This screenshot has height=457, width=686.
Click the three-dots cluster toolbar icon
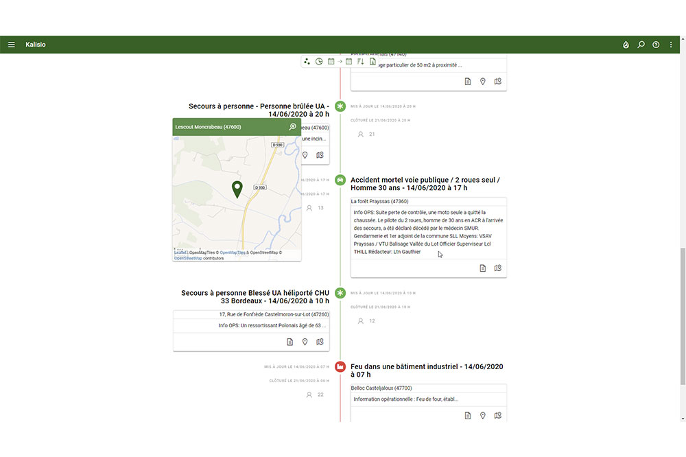click(307, 62)
